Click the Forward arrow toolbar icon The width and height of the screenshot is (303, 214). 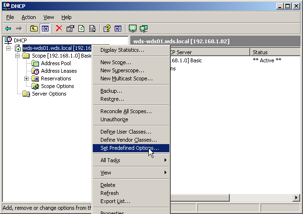point(19,29)
